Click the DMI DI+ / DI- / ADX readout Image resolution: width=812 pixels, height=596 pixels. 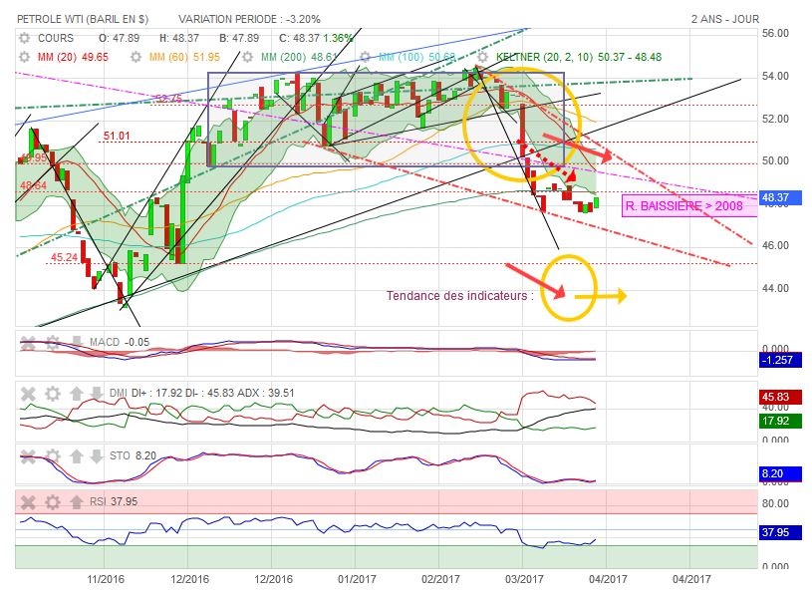[202, 393]
